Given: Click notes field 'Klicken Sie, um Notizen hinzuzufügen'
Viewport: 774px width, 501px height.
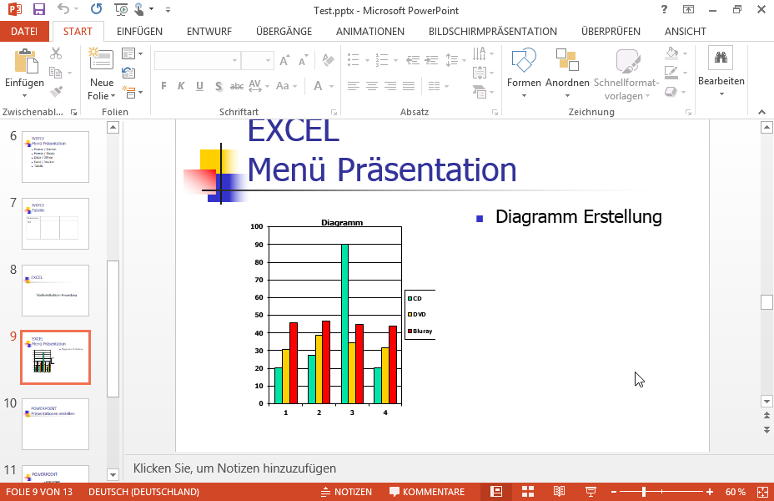Looking at the screenshot, I should [234, 468].
